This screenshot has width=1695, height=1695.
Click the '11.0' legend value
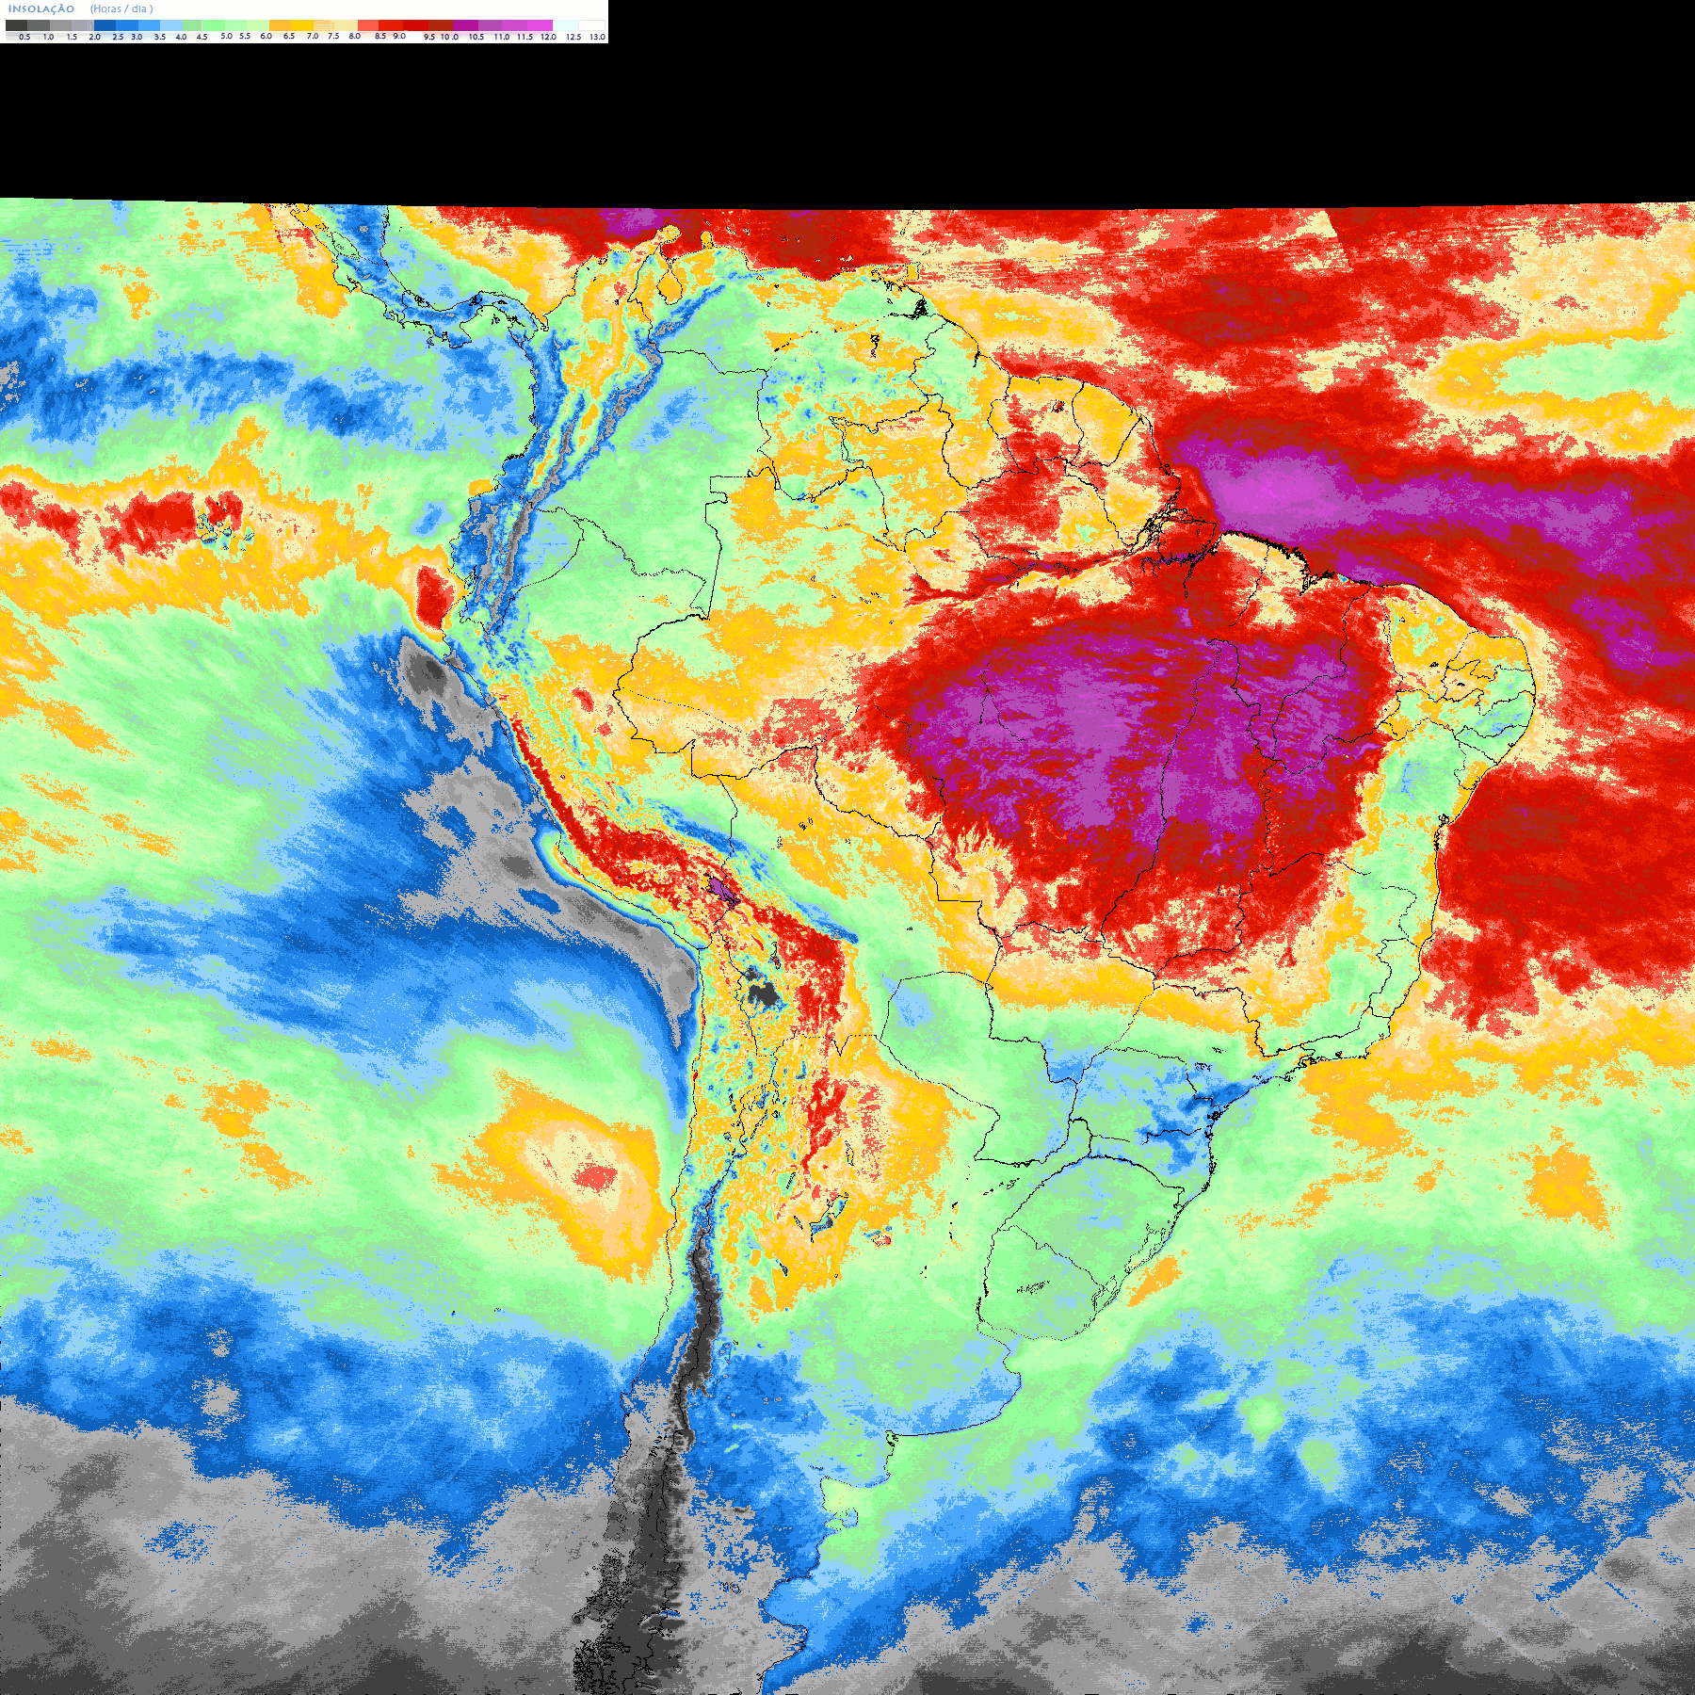coord(502,37)
